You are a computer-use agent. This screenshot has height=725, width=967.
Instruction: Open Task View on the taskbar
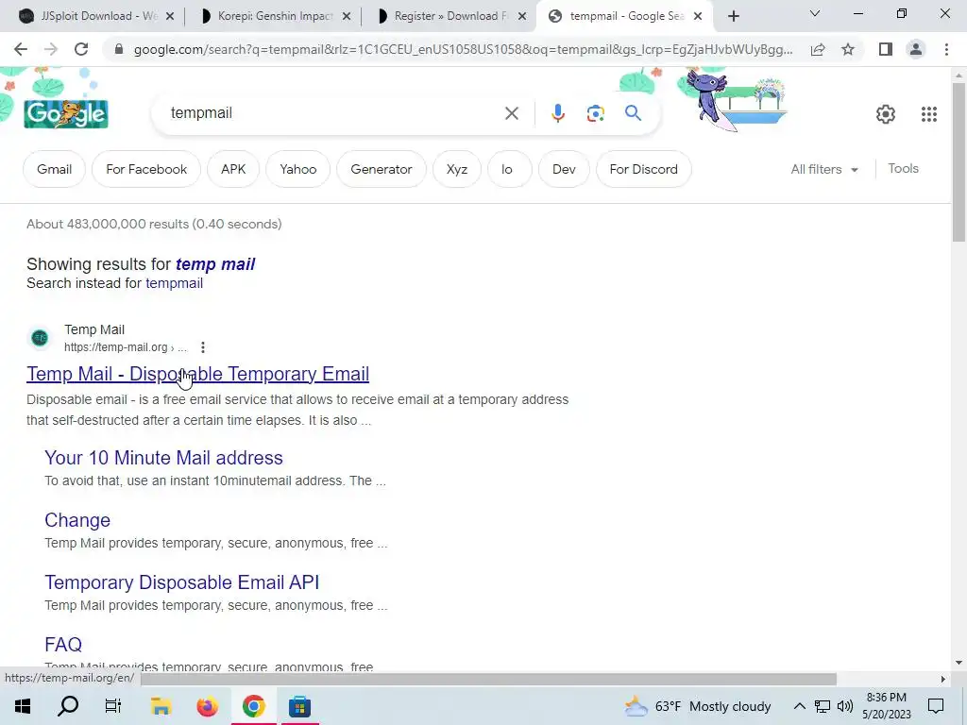tap(113, 706)
